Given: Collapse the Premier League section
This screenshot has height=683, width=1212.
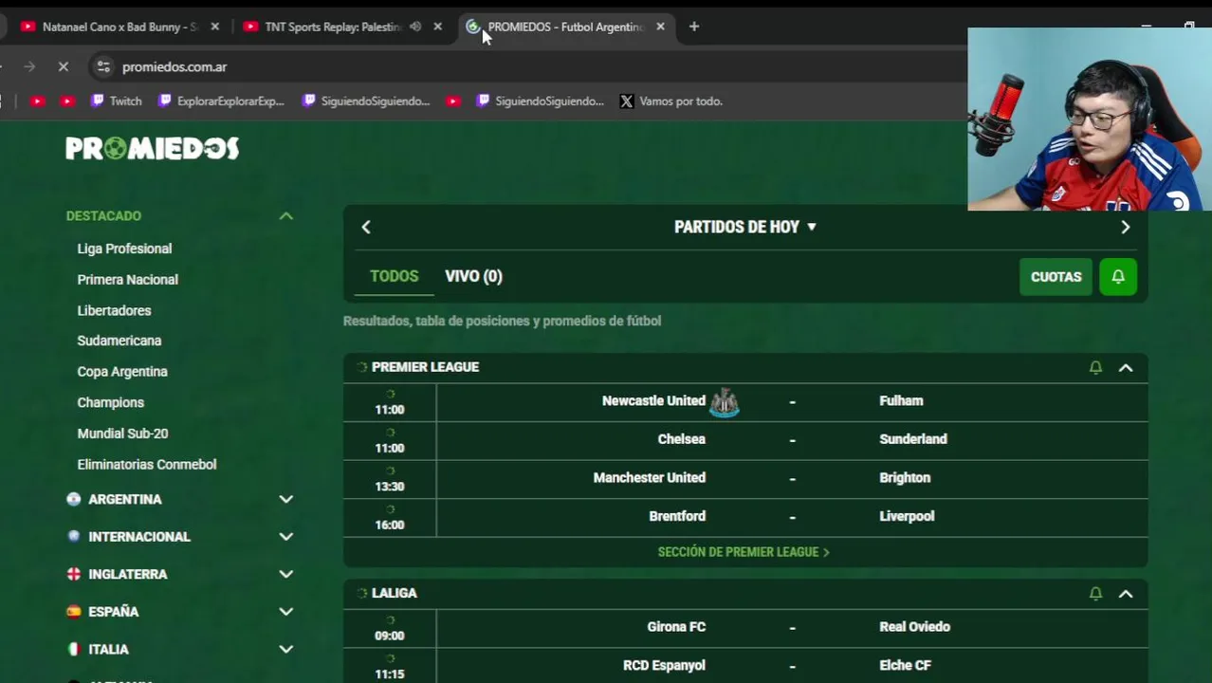Looking at the screenshot, I should (x=1126, y=367).
